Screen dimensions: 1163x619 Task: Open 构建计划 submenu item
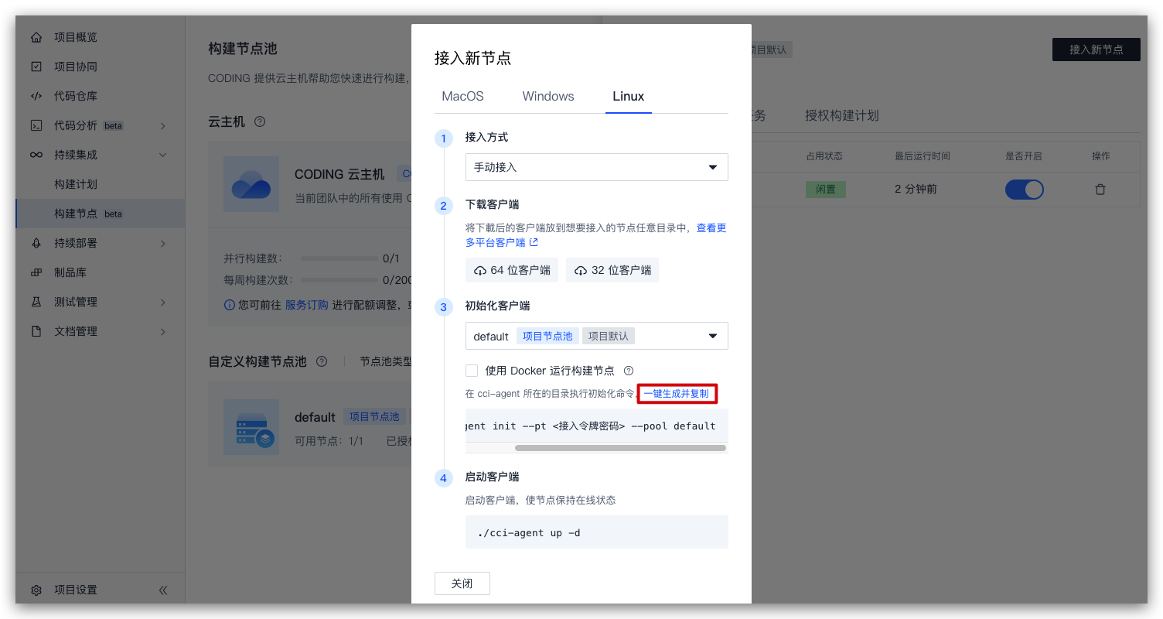point(76,184)
